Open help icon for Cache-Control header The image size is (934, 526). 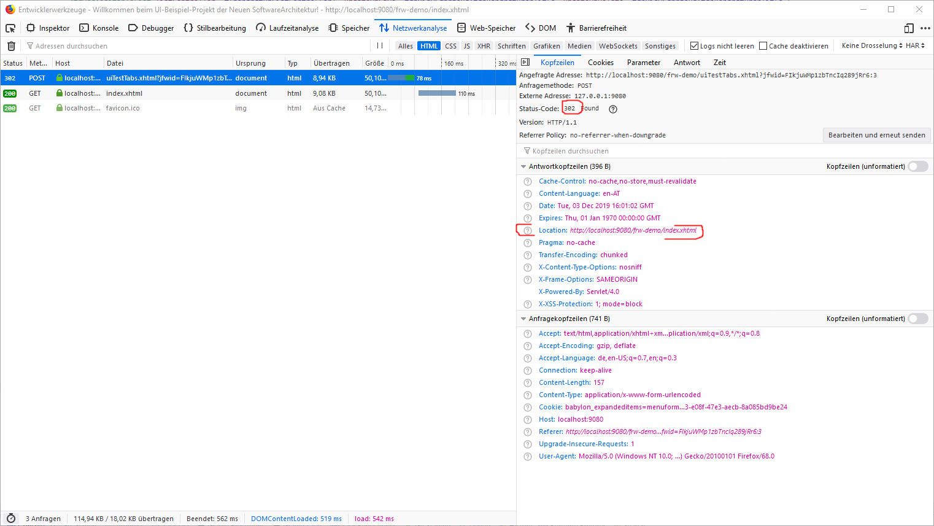pos(528,182)
